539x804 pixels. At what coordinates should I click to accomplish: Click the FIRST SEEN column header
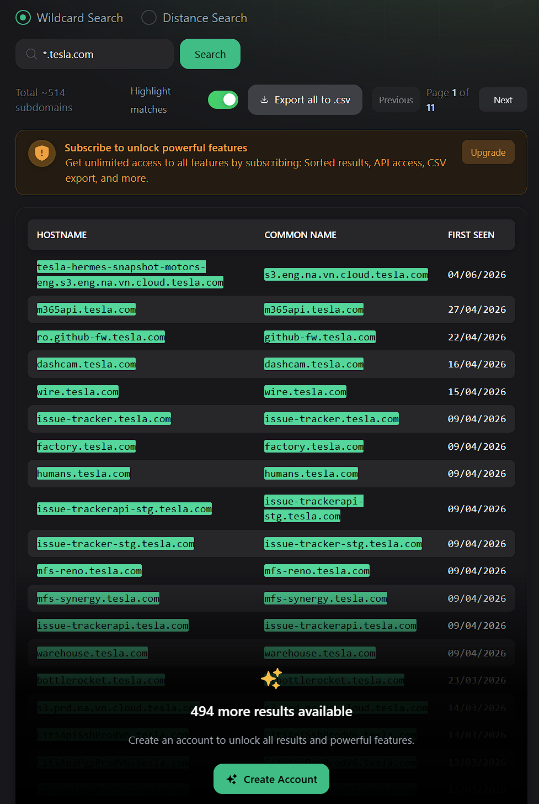(471, 235)
